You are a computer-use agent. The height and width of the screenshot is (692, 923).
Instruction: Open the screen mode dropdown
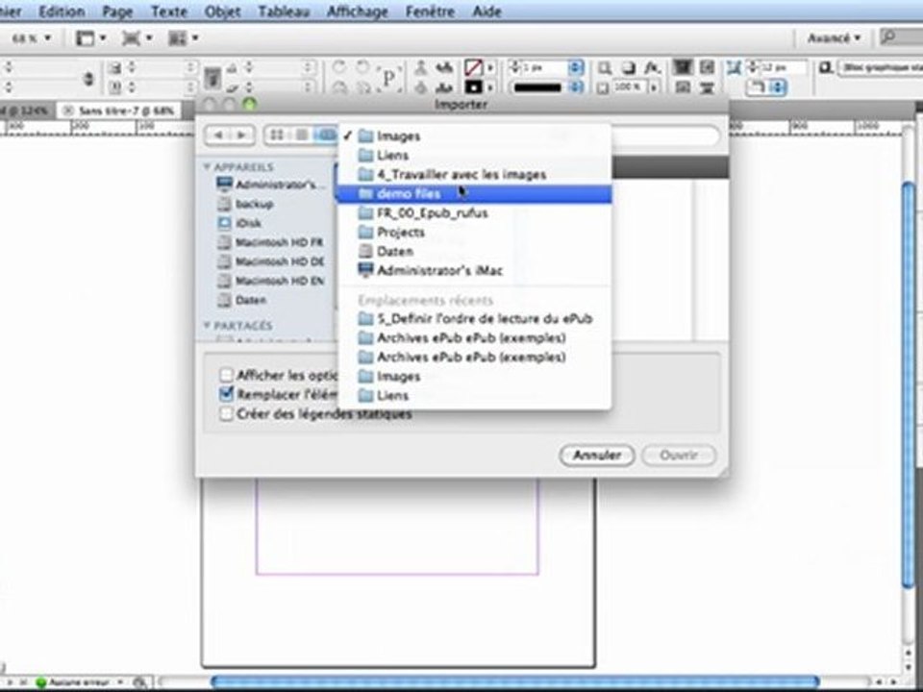pos(137,38)
